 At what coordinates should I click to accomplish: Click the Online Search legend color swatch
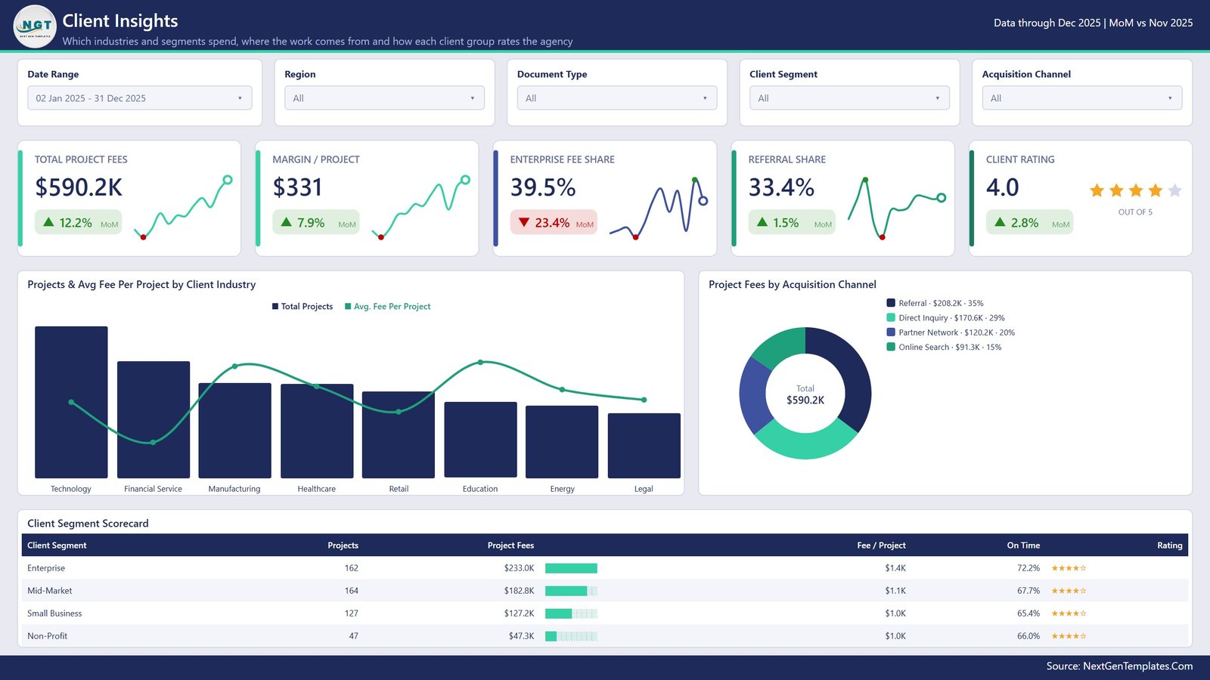(x=891, y=348)
